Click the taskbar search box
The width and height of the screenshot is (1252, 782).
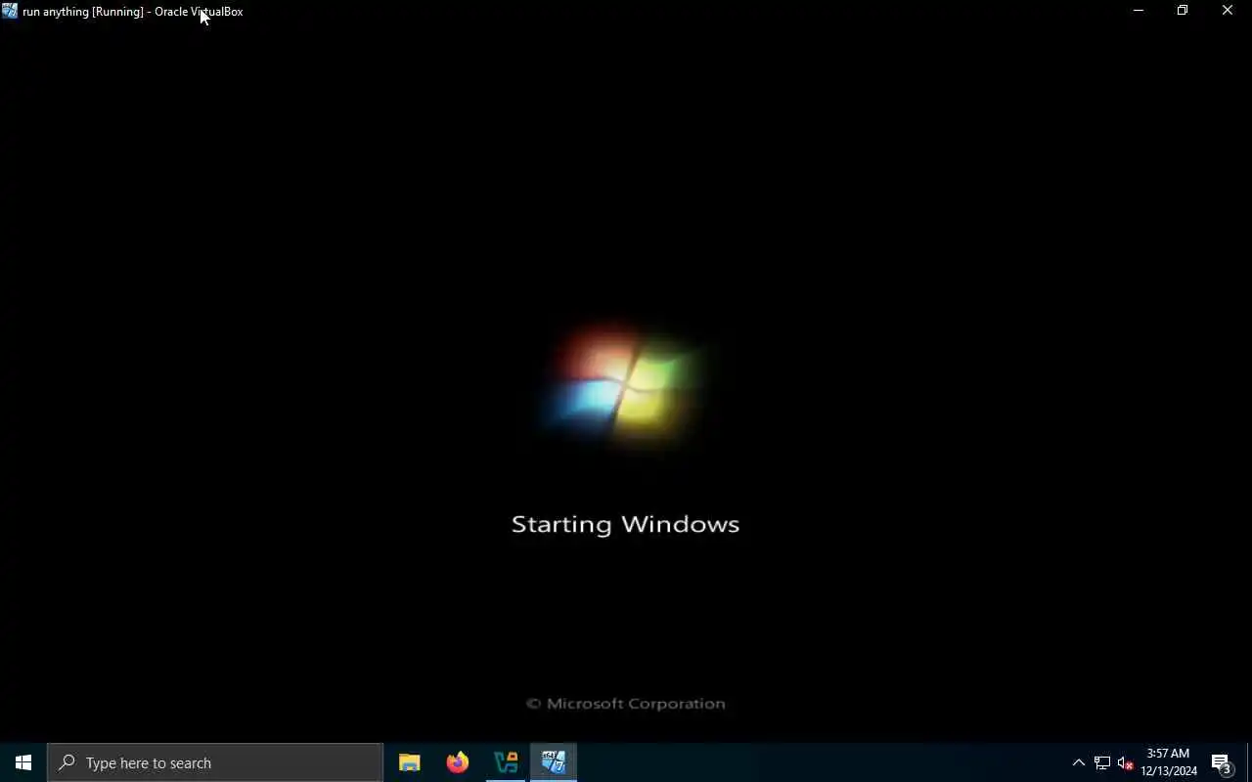(x=215, y=762)
